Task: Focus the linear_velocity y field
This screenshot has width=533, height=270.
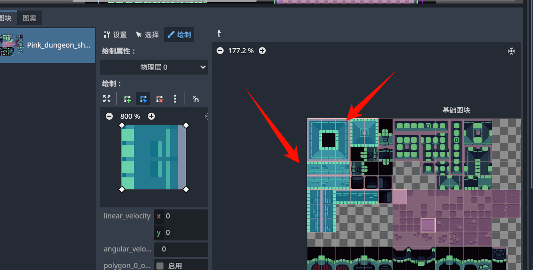Action: pos(181,232)
